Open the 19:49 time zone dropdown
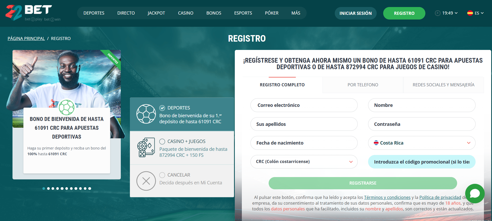The width and height of the screenshot is (492, 221). (446, 13)
